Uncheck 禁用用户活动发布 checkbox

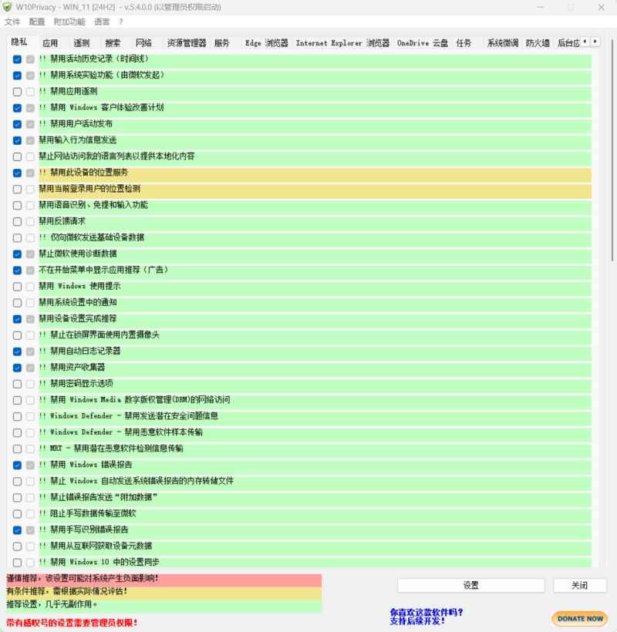coord(17,124)
